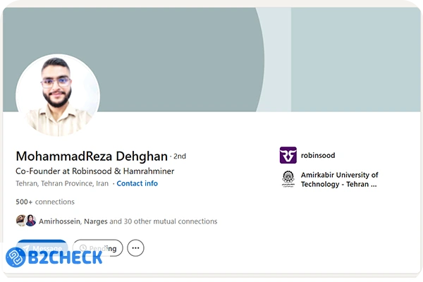Open Amirkabir University of Technology text link
Screen dimensions: 423x282
[x=339, y=180]
